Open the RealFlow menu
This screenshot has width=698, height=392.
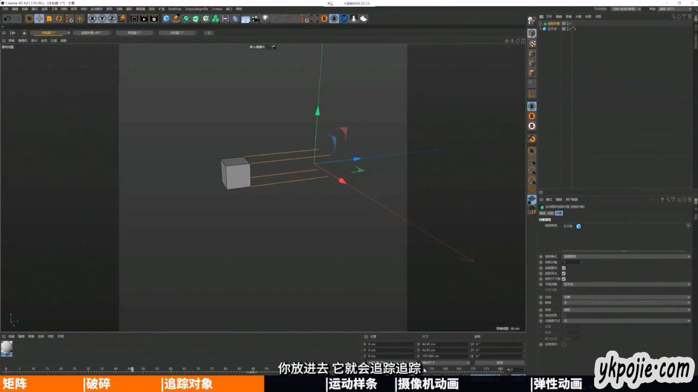tap(174, 9)
